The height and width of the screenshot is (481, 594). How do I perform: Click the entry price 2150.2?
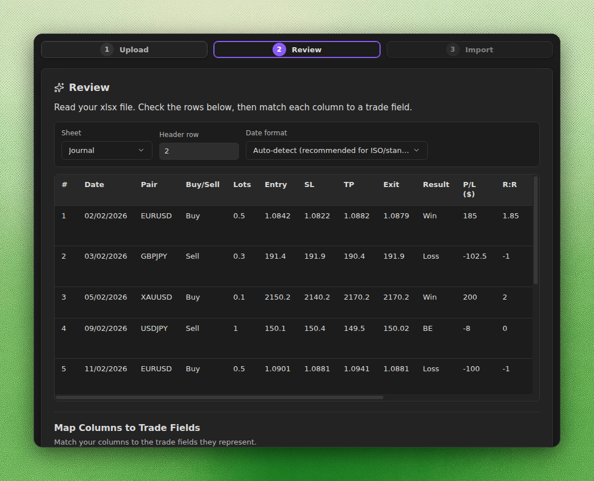[278, 297]
